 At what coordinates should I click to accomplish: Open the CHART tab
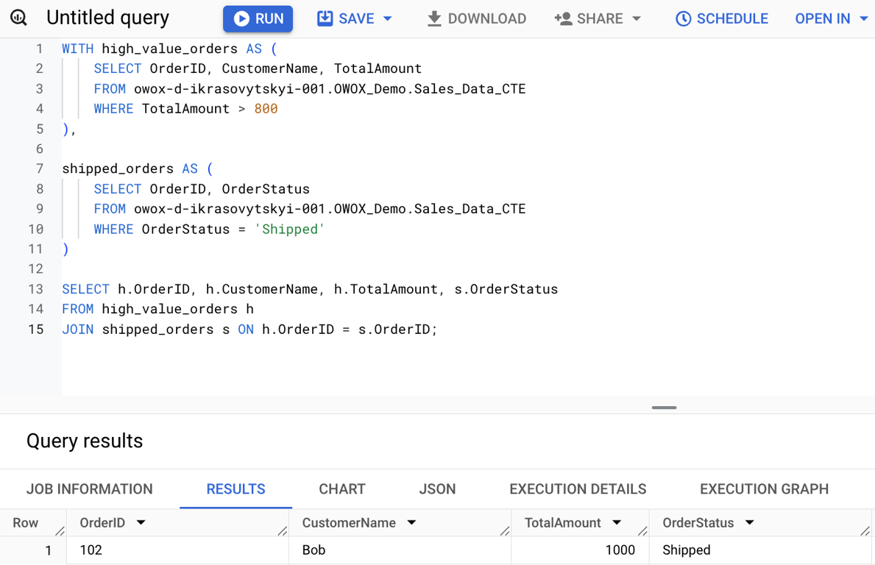342,489
